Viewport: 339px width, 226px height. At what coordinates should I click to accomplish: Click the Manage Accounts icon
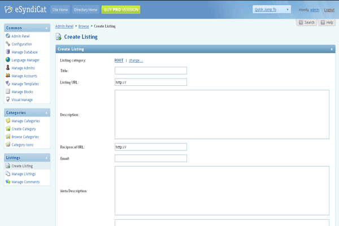coord(8,76)
